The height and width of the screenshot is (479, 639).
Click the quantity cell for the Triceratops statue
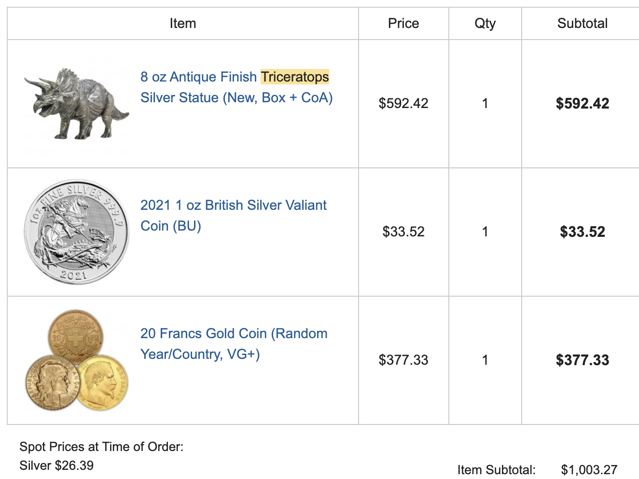(485, 104)
